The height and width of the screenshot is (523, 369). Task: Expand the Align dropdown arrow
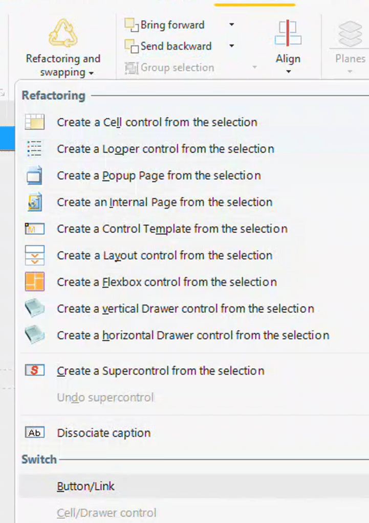click(288, 72)
